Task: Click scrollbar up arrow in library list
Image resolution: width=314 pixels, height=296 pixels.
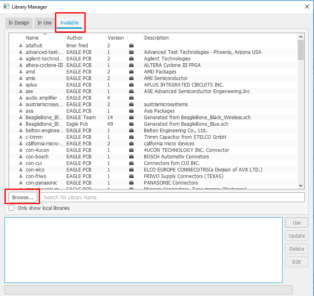Action: 301,37
